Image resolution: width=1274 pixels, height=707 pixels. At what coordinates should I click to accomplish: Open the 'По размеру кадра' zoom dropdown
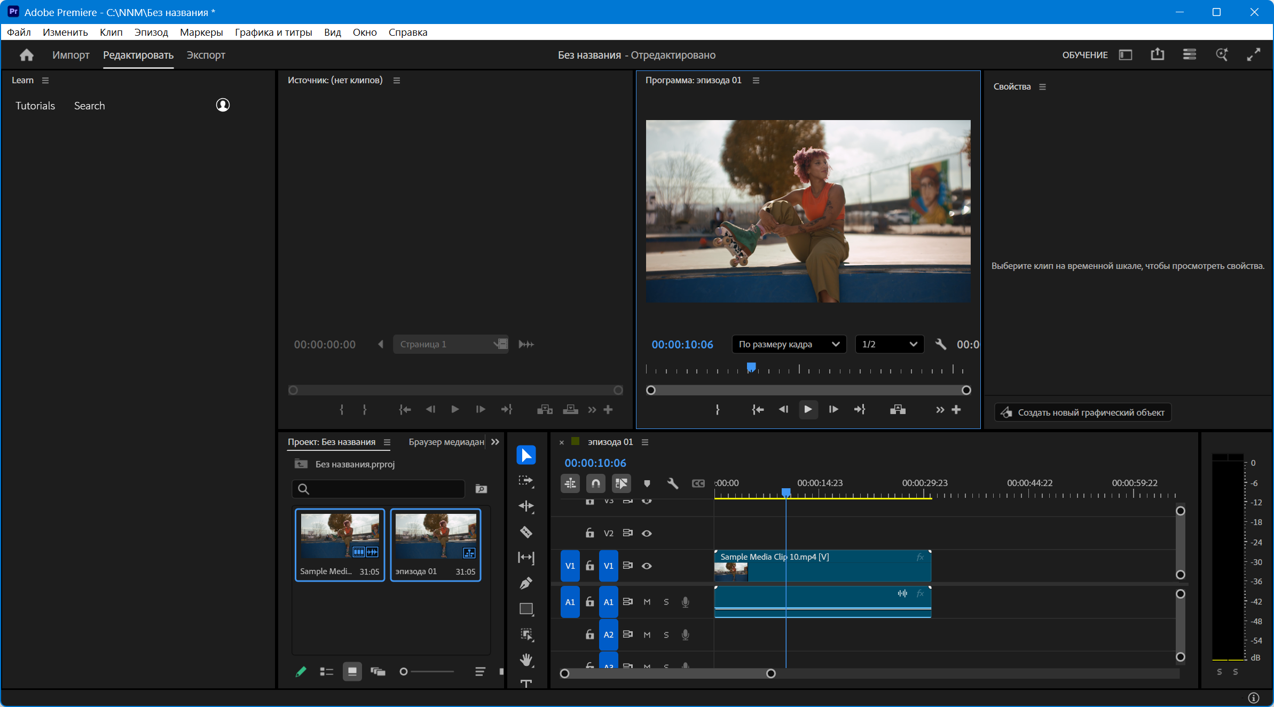pyautogui.click(x=789, y=344)
